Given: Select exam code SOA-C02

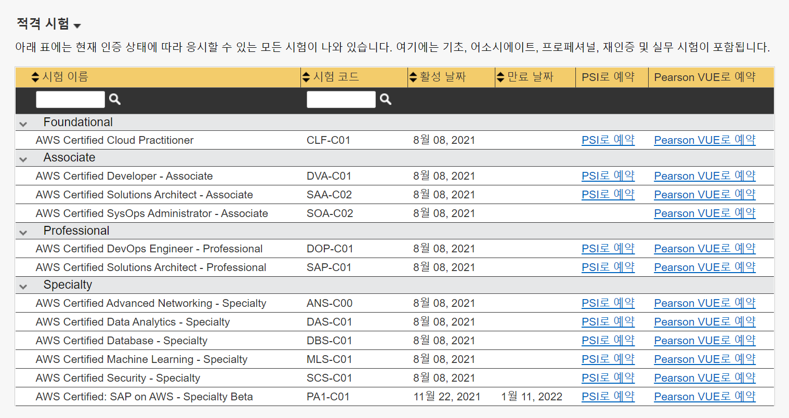Looking at the screenshot, I should [330, 213].
